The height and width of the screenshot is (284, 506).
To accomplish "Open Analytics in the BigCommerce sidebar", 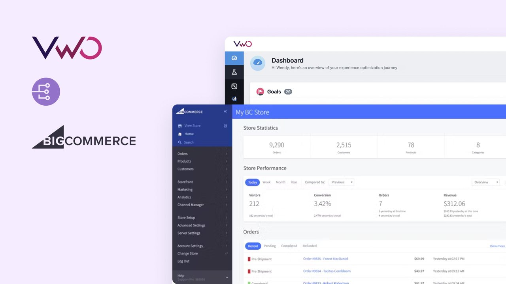I will point(184,197).
